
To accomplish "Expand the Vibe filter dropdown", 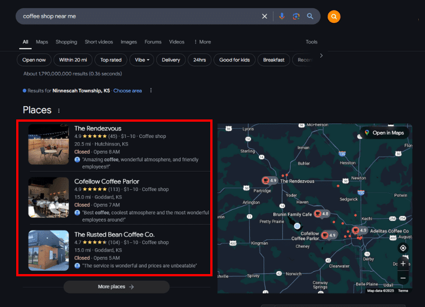I will [x=141, y=60].
